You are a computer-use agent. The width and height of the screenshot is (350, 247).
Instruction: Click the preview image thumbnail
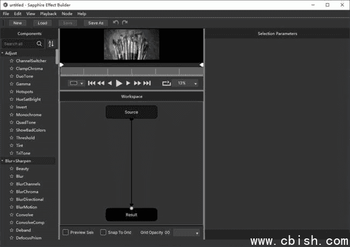(x=132, y=45)
